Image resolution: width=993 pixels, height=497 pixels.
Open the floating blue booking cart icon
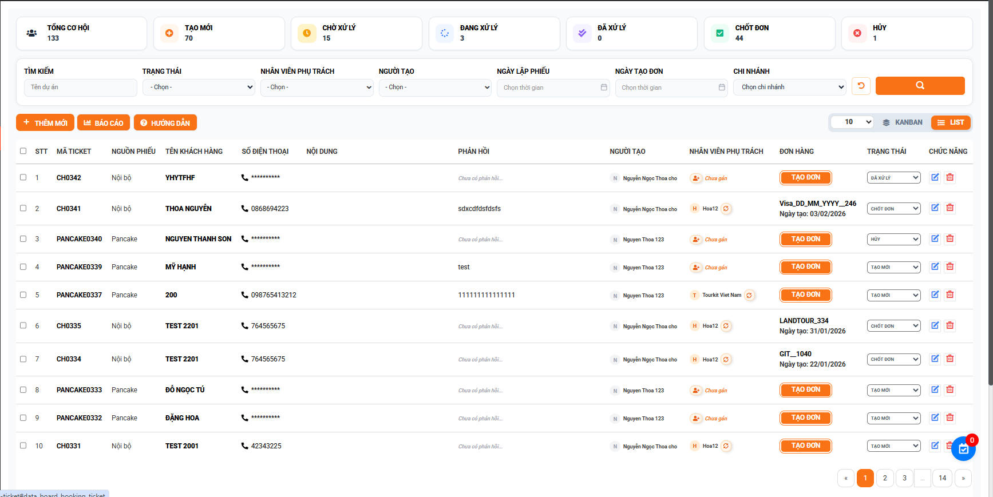tap(963, 449)
